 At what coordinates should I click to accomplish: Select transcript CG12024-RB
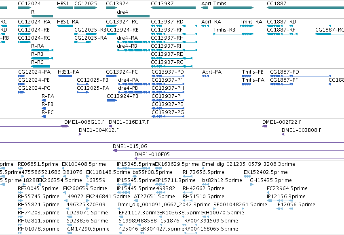[34, 30]
